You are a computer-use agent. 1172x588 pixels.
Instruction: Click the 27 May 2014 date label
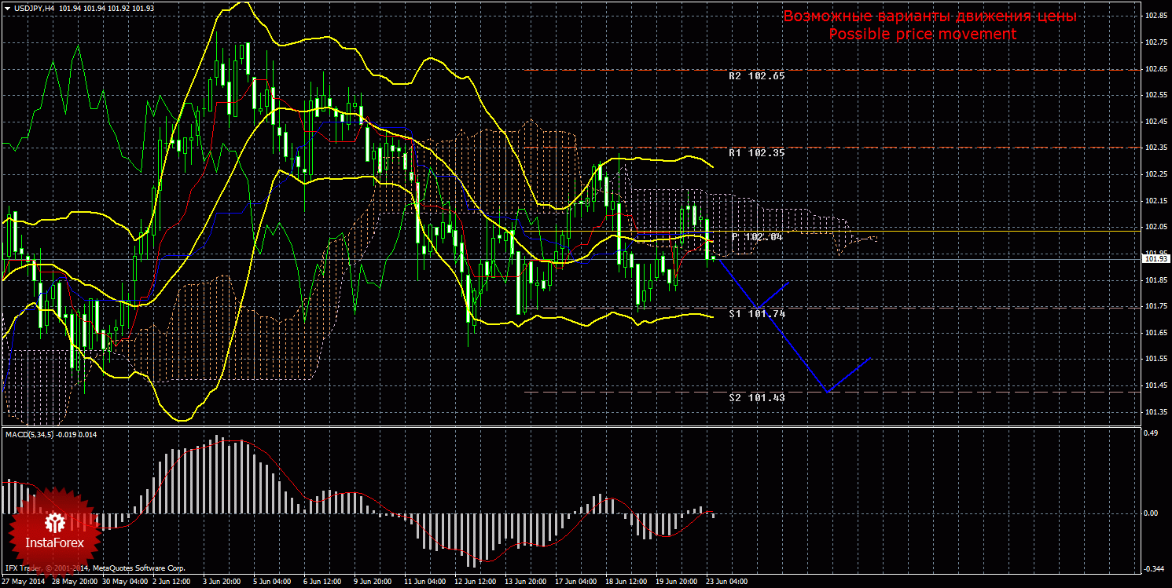23,583
